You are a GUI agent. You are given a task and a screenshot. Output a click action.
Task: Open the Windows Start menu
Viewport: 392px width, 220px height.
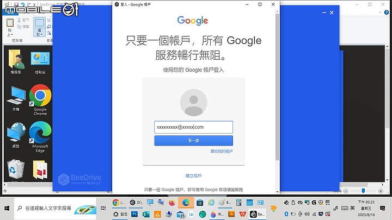[7, 208]
